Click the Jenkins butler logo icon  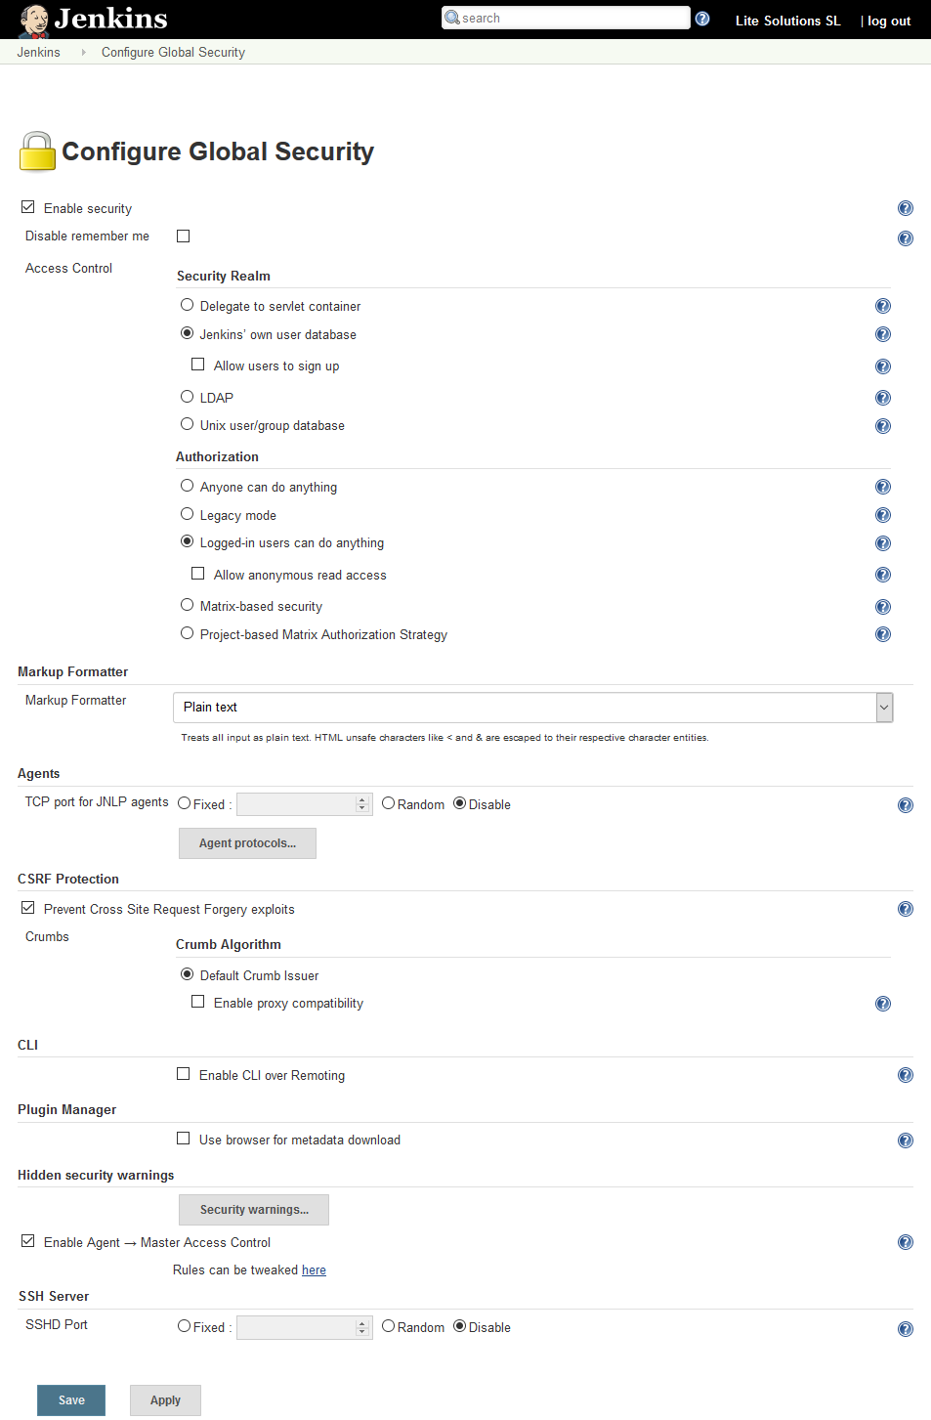pos(34,20)
